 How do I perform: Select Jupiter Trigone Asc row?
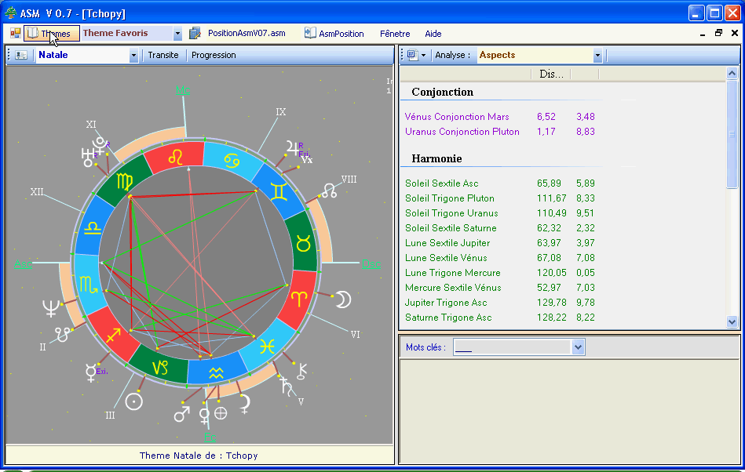(499, 303)
